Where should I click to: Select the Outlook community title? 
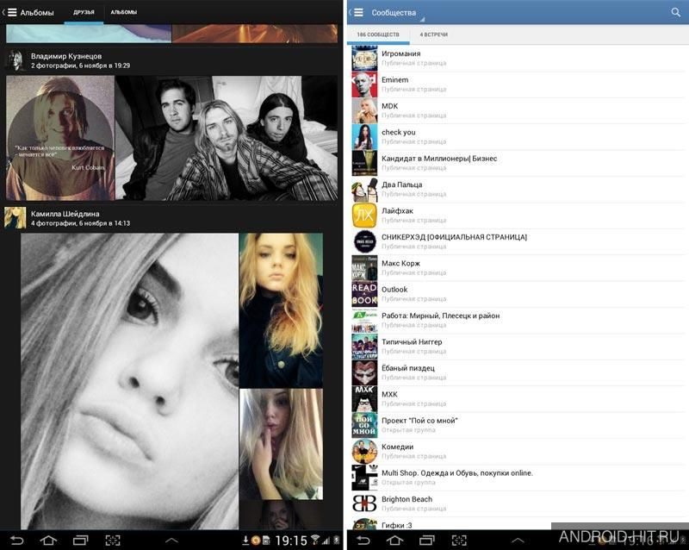coord(394,290)
